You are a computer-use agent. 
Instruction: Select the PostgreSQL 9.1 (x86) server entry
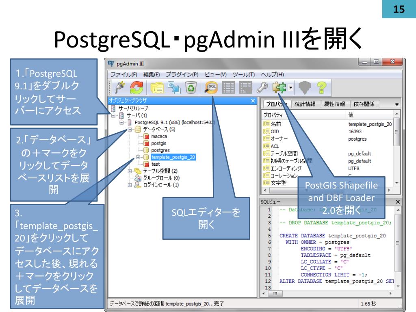pos(174,122)
